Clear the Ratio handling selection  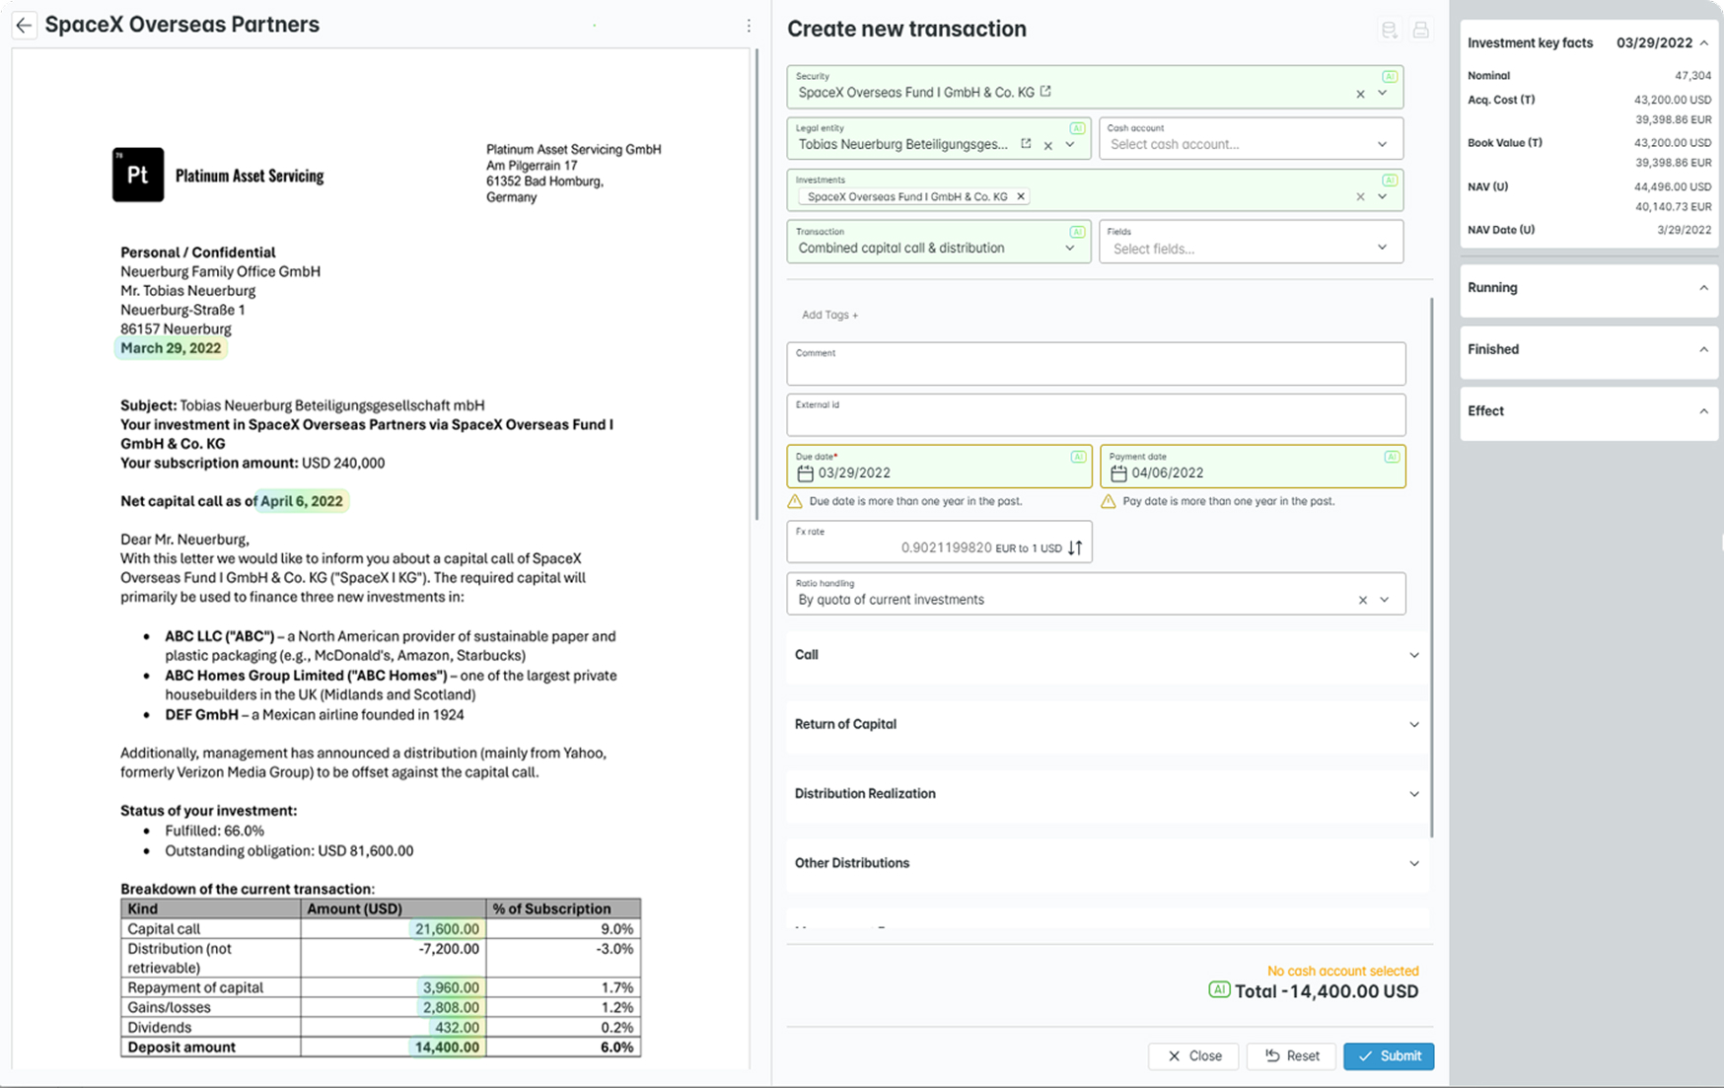click(1362, 600)
